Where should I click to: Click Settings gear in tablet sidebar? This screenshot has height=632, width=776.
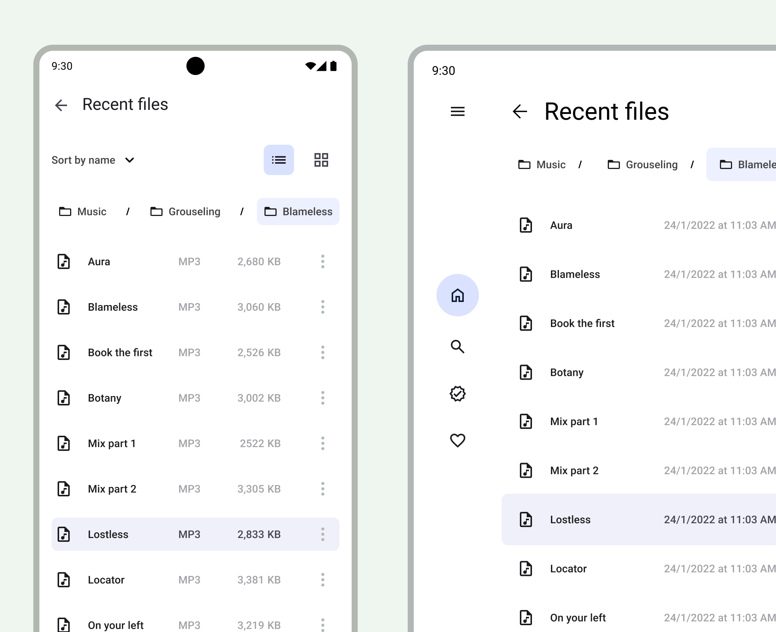[458, 394]
